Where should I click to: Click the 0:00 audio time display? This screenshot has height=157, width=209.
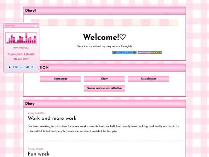pyautogui.click(x=15, y=67)
